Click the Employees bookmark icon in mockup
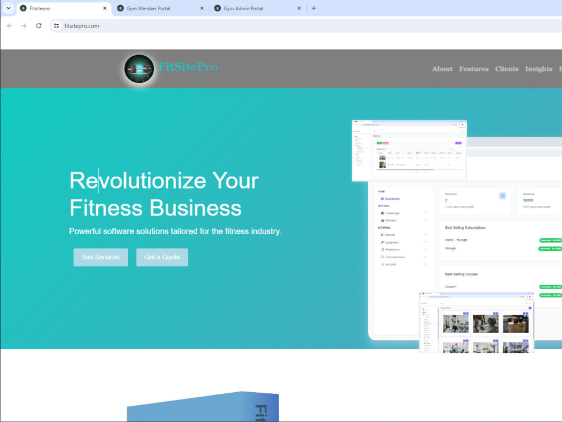Screen dimensions: 562x422 (382, 249)
